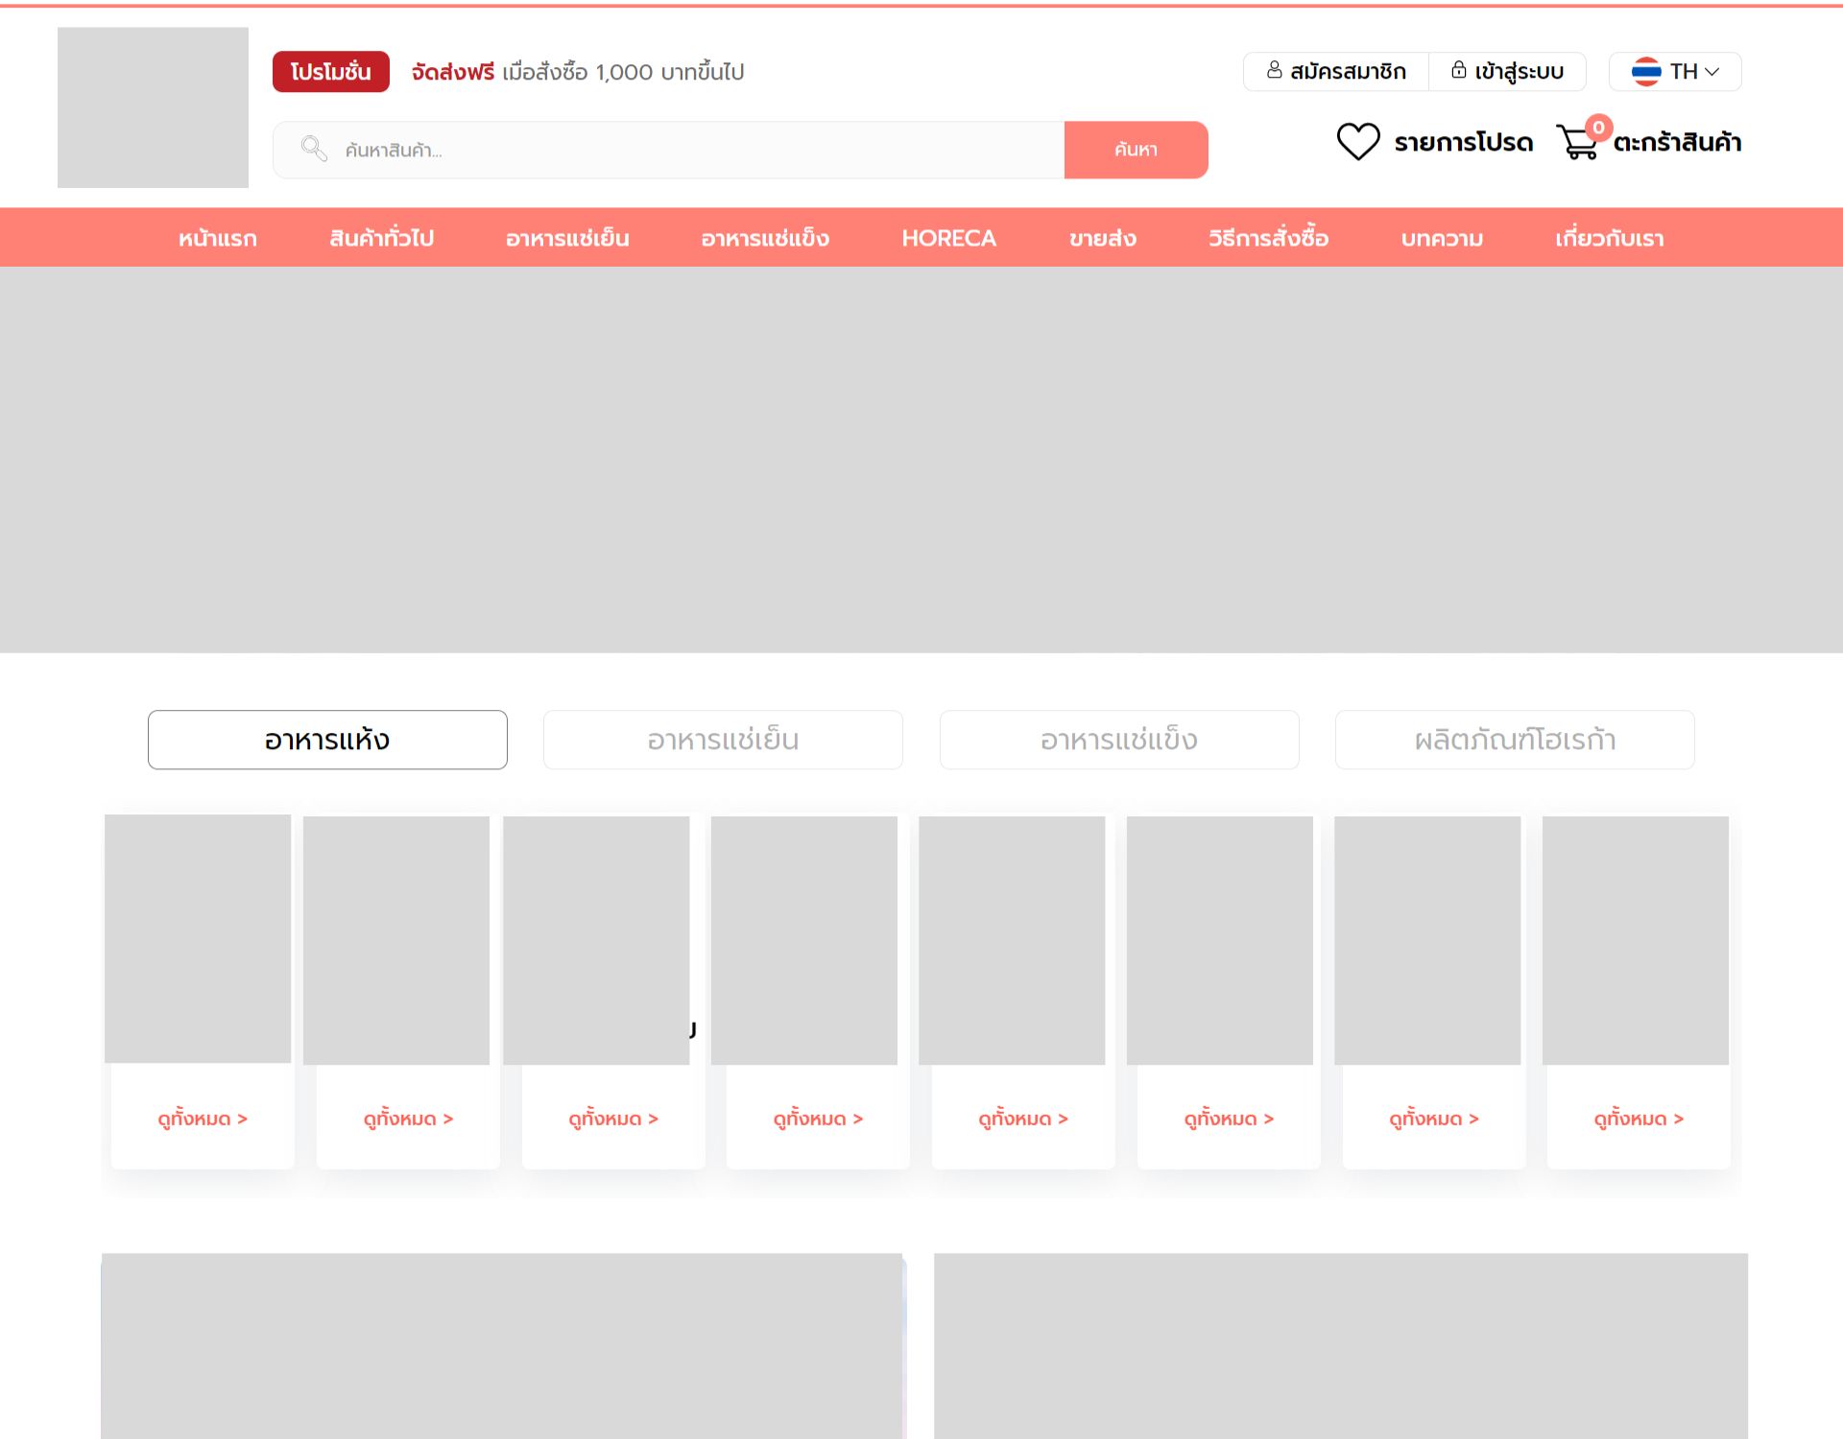Click the lock icon beside เข้าสู่ระบบ
The height and width of the screenshot is (1439, 1843).
1458,71
